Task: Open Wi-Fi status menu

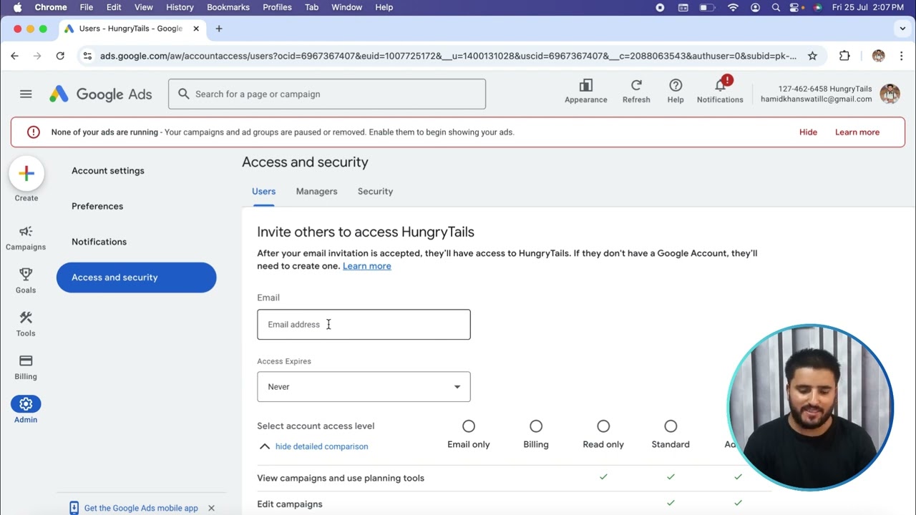Action: [733, 7]
